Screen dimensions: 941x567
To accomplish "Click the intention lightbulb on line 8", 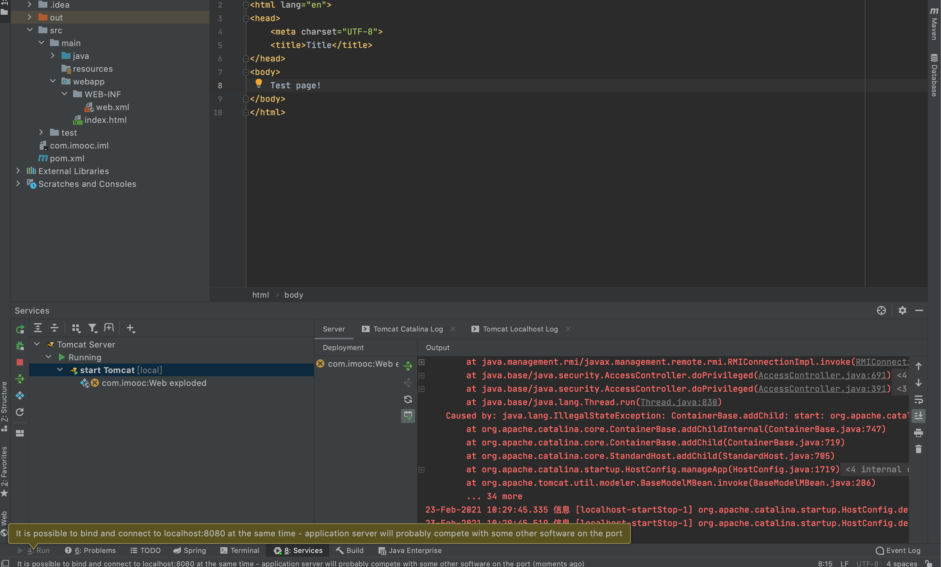I will pyautogui.click(x=258, y=83).
